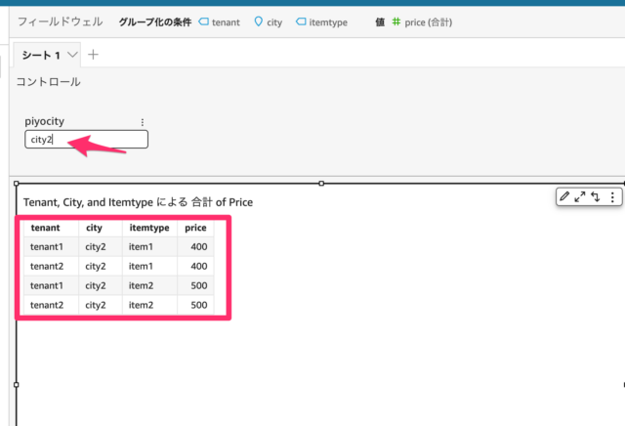Click the tenant field pill in the field wells
Screen dimensions: 625x426
click(220, 22)
